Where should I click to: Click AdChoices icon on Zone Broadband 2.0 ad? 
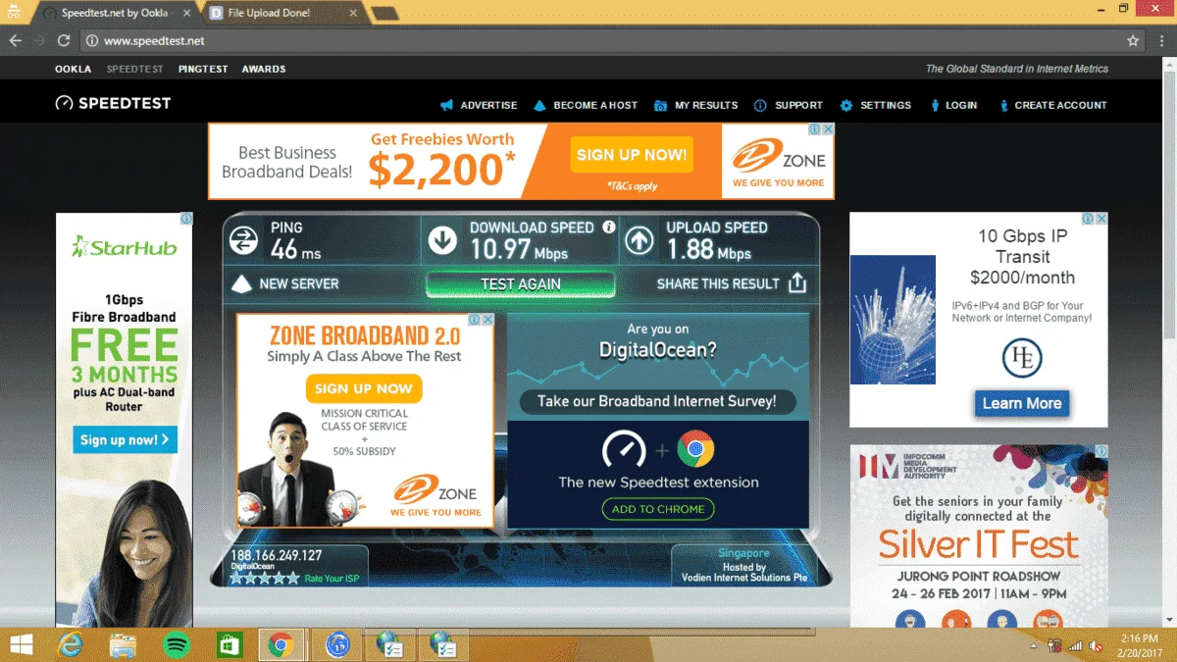pos(474,320)
